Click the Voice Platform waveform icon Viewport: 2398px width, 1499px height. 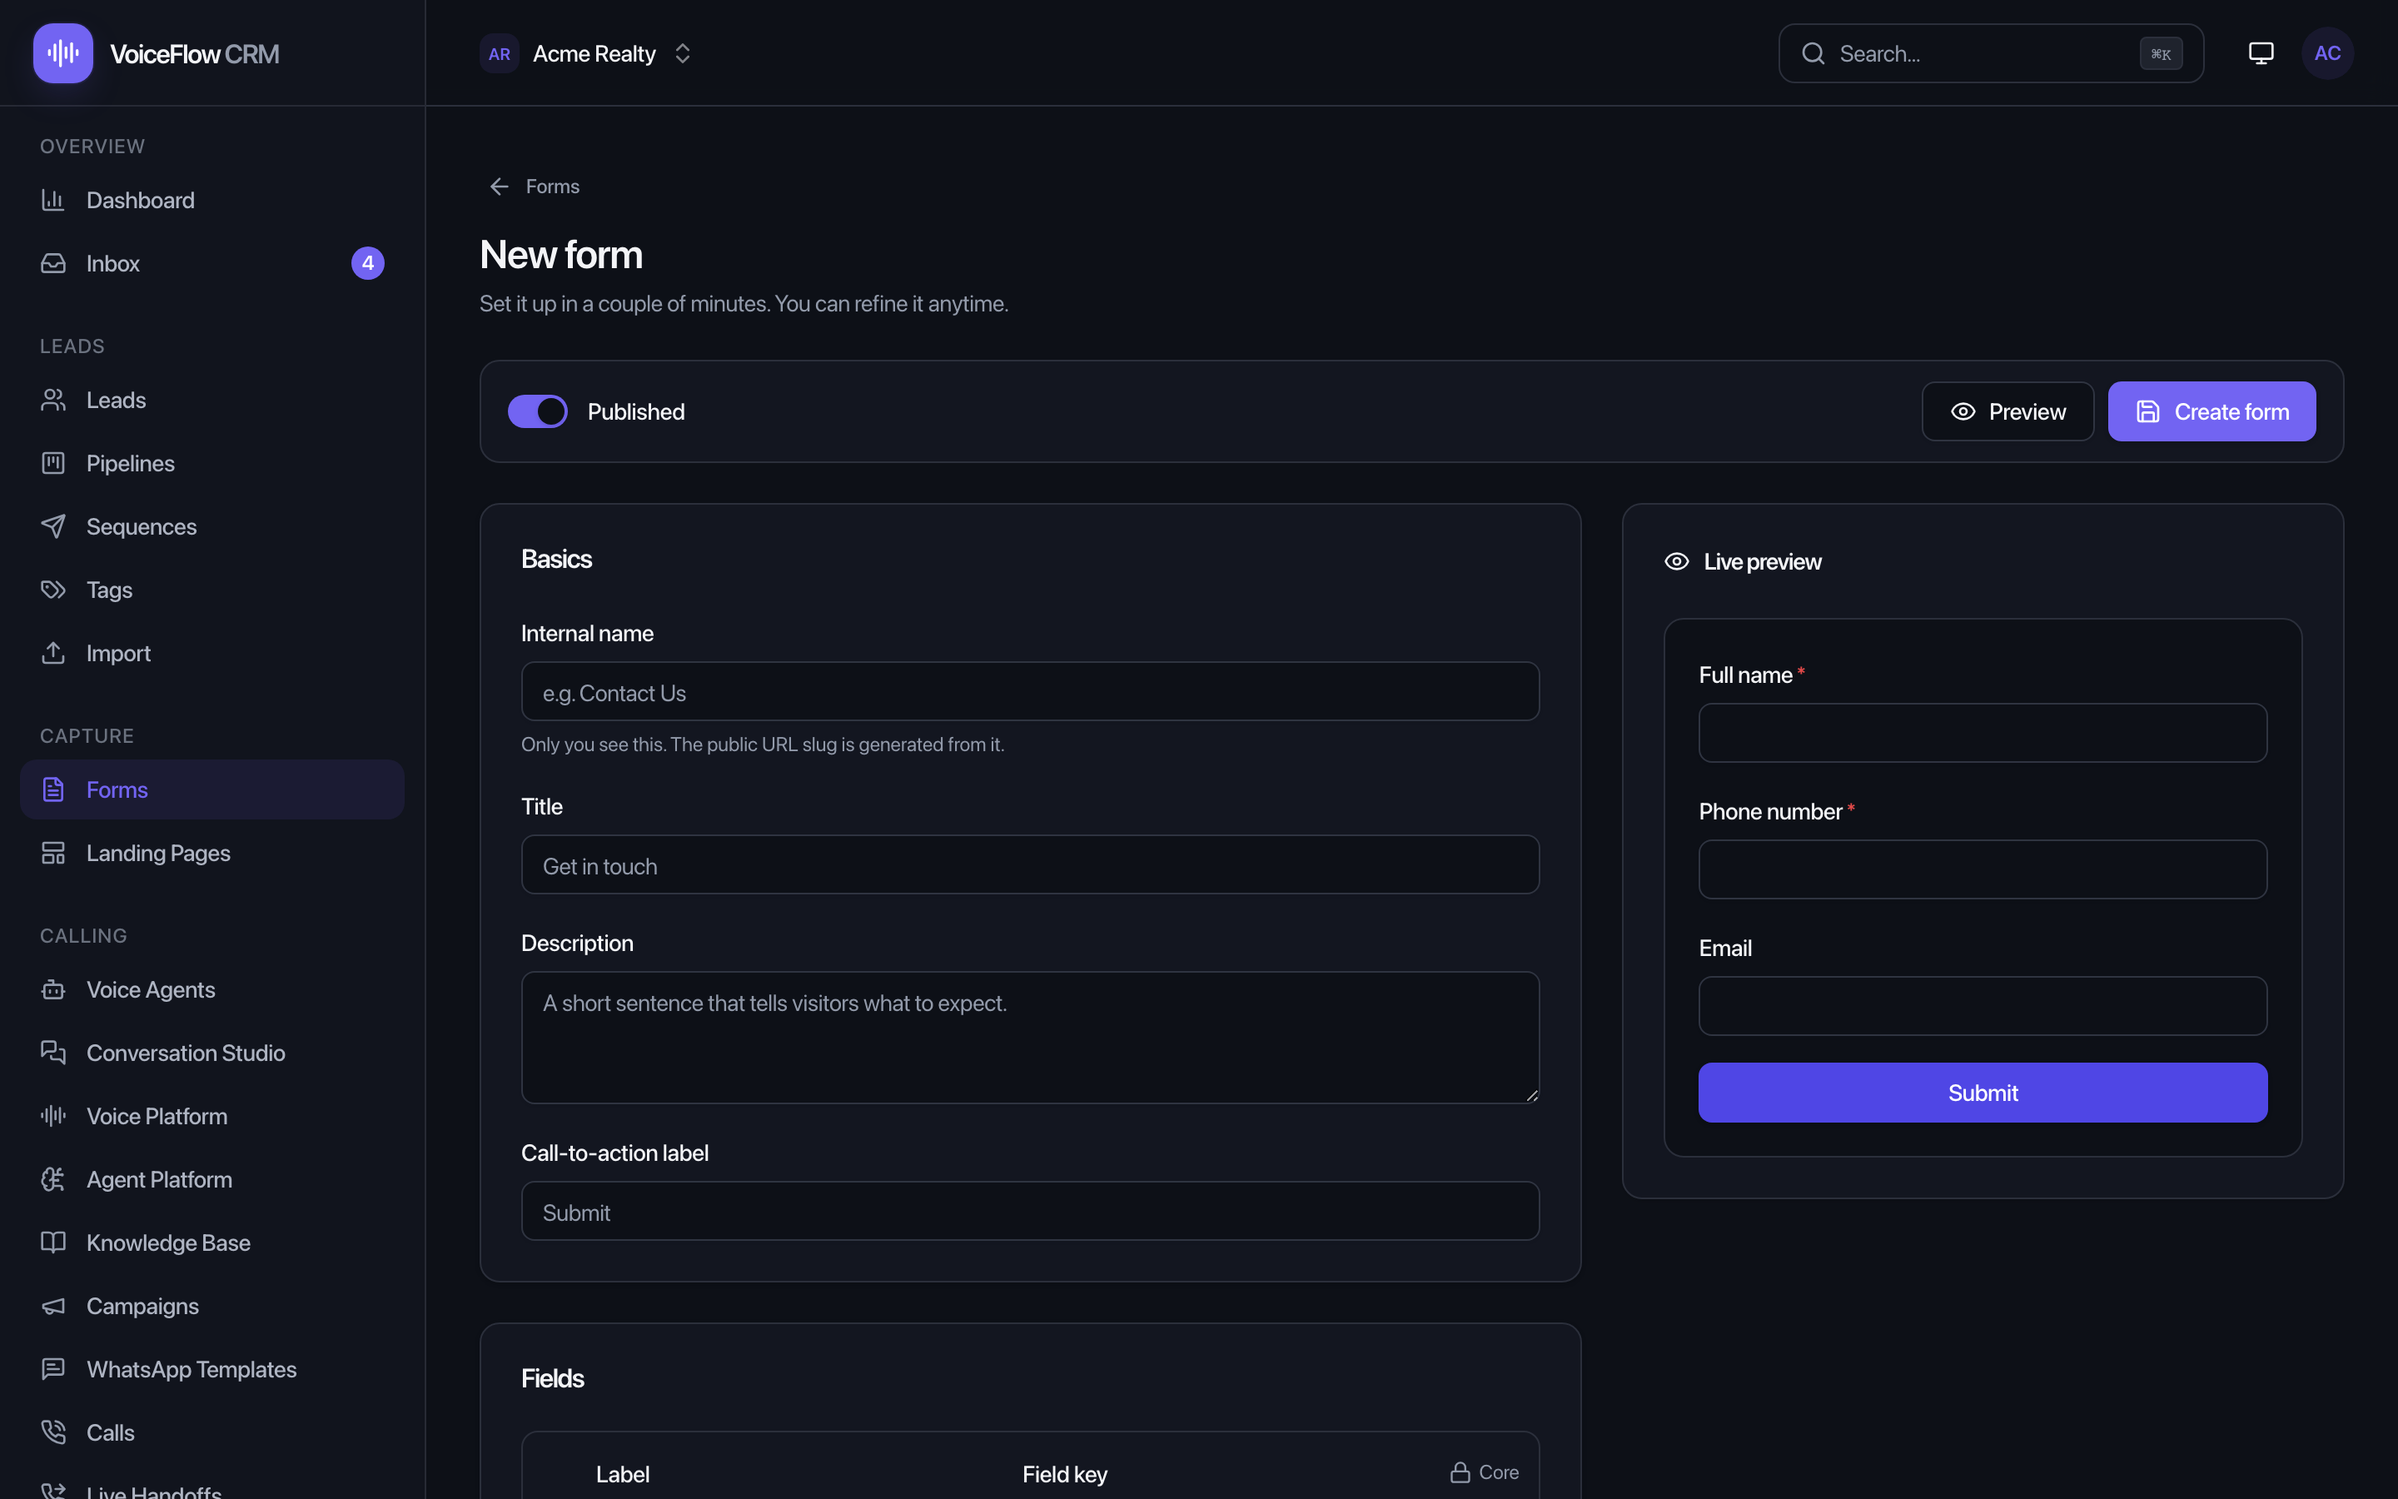[x=53, y=1116]
